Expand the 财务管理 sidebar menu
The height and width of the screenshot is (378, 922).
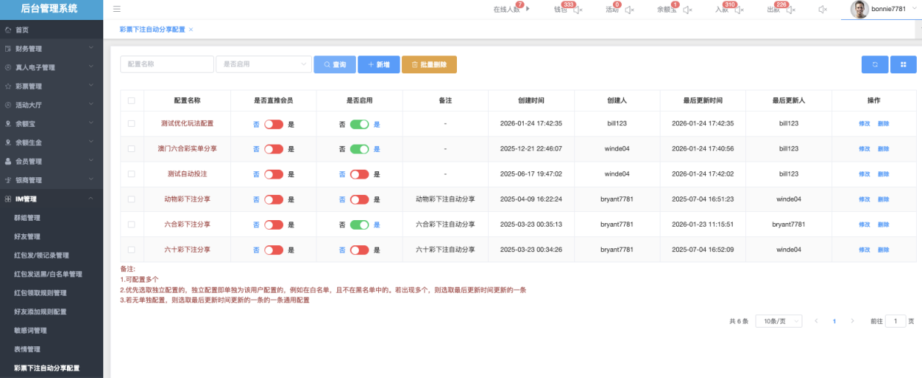coord(51,48)
